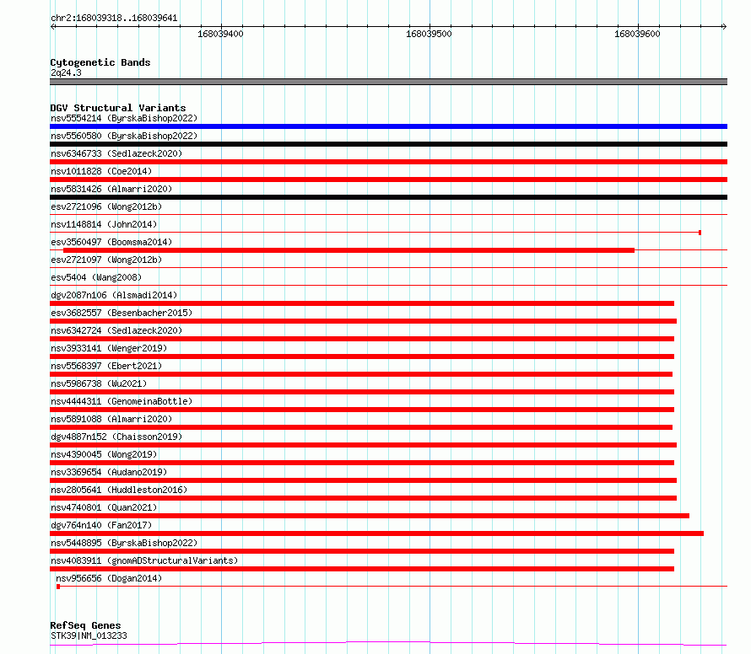Click the Cytogenetic Bands track title

[x=100, y=62]
